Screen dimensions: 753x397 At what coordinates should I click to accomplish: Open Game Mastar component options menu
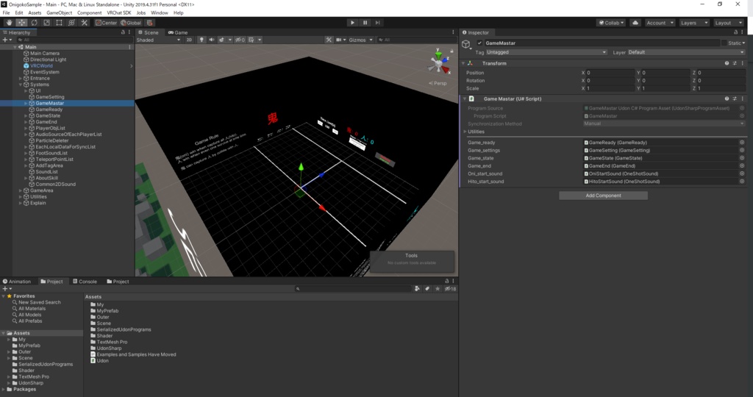(743, 99)
